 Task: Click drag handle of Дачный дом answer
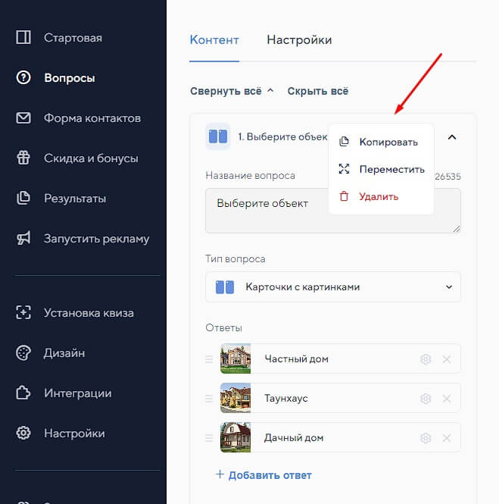point(209,438)
